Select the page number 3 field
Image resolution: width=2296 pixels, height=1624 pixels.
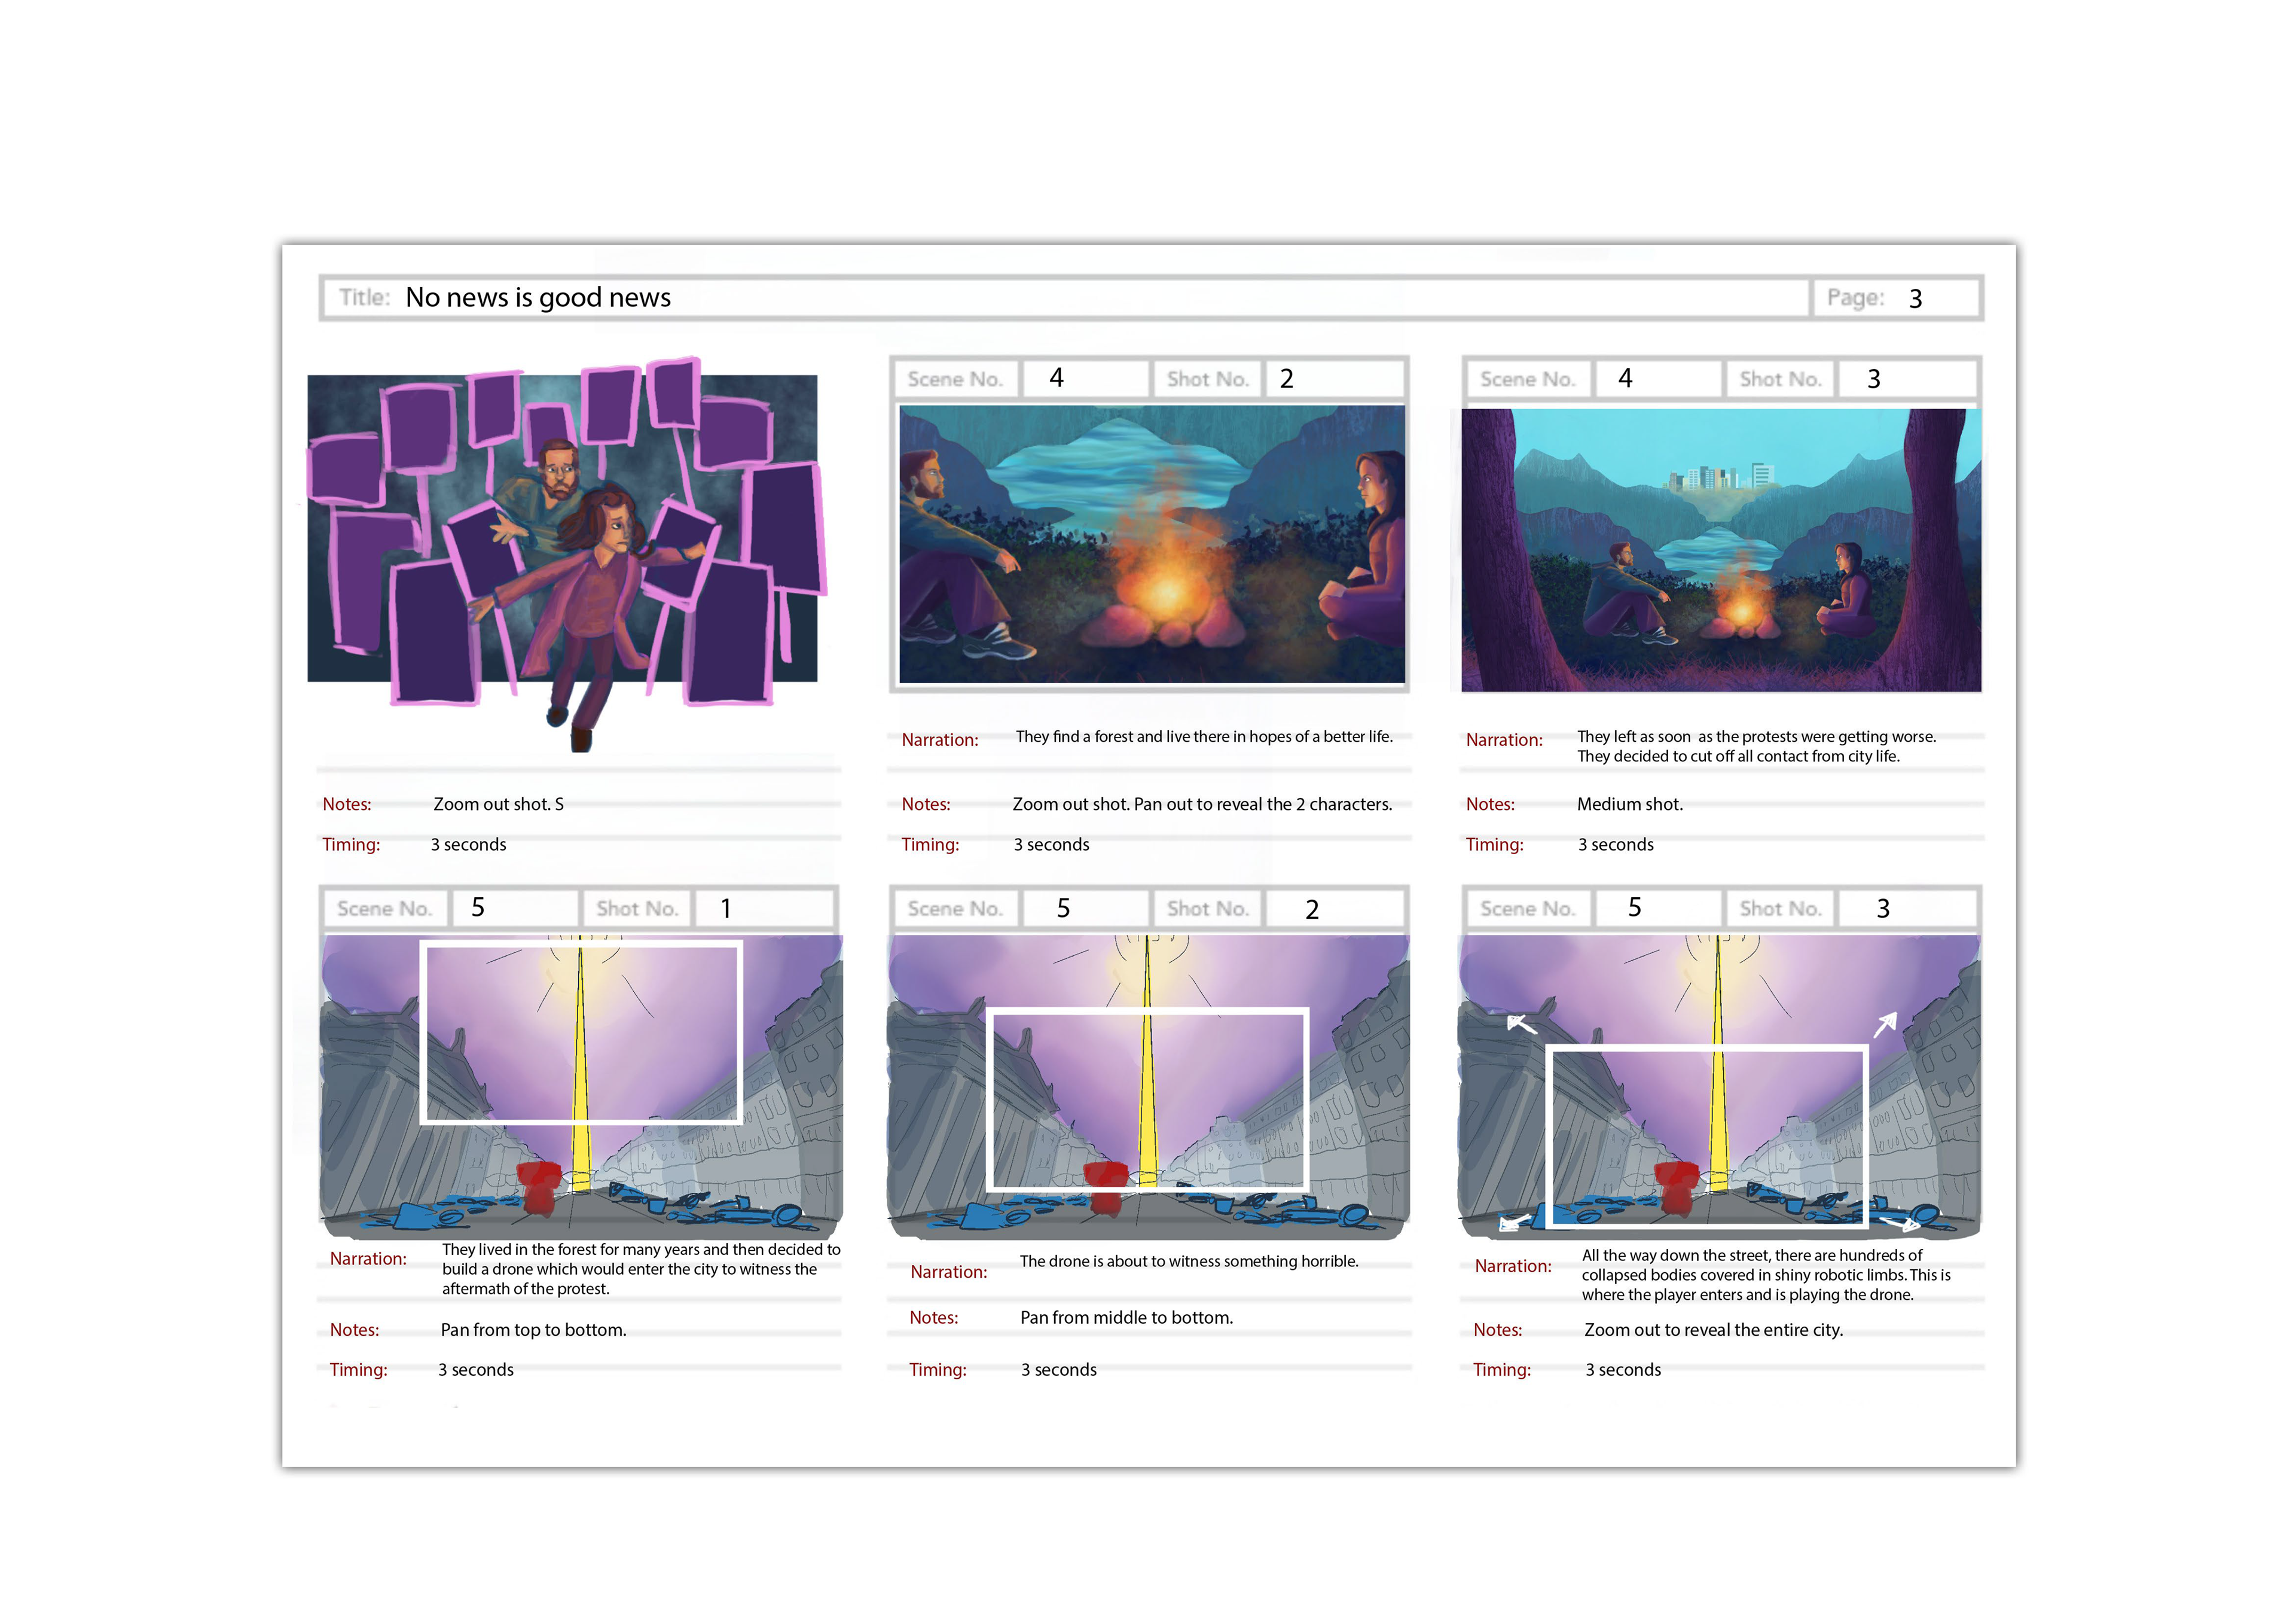1915,298
